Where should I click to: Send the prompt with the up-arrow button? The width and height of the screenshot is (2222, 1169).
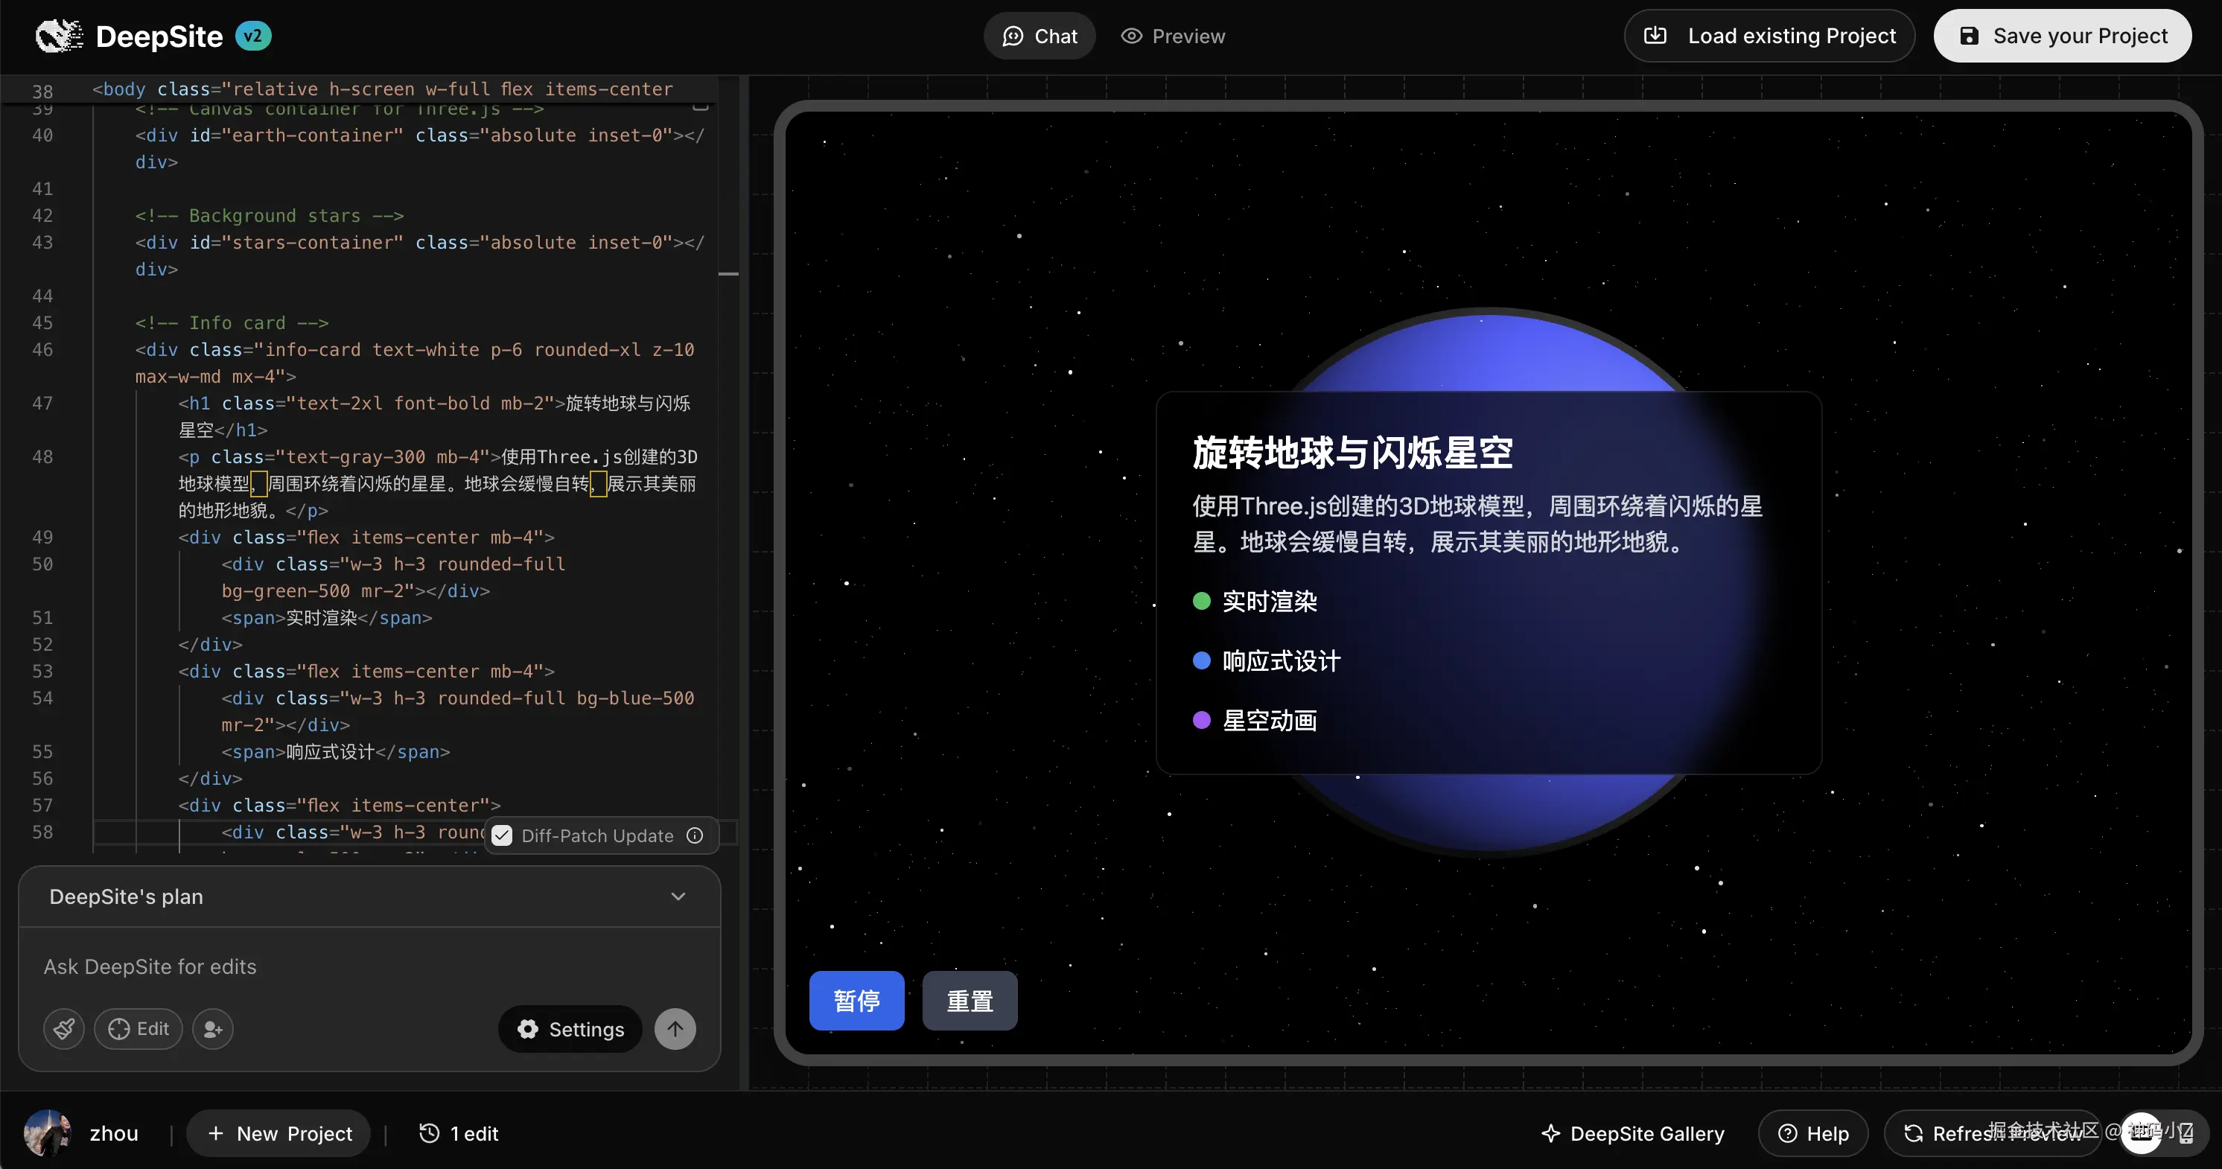tap(675, 1028)
